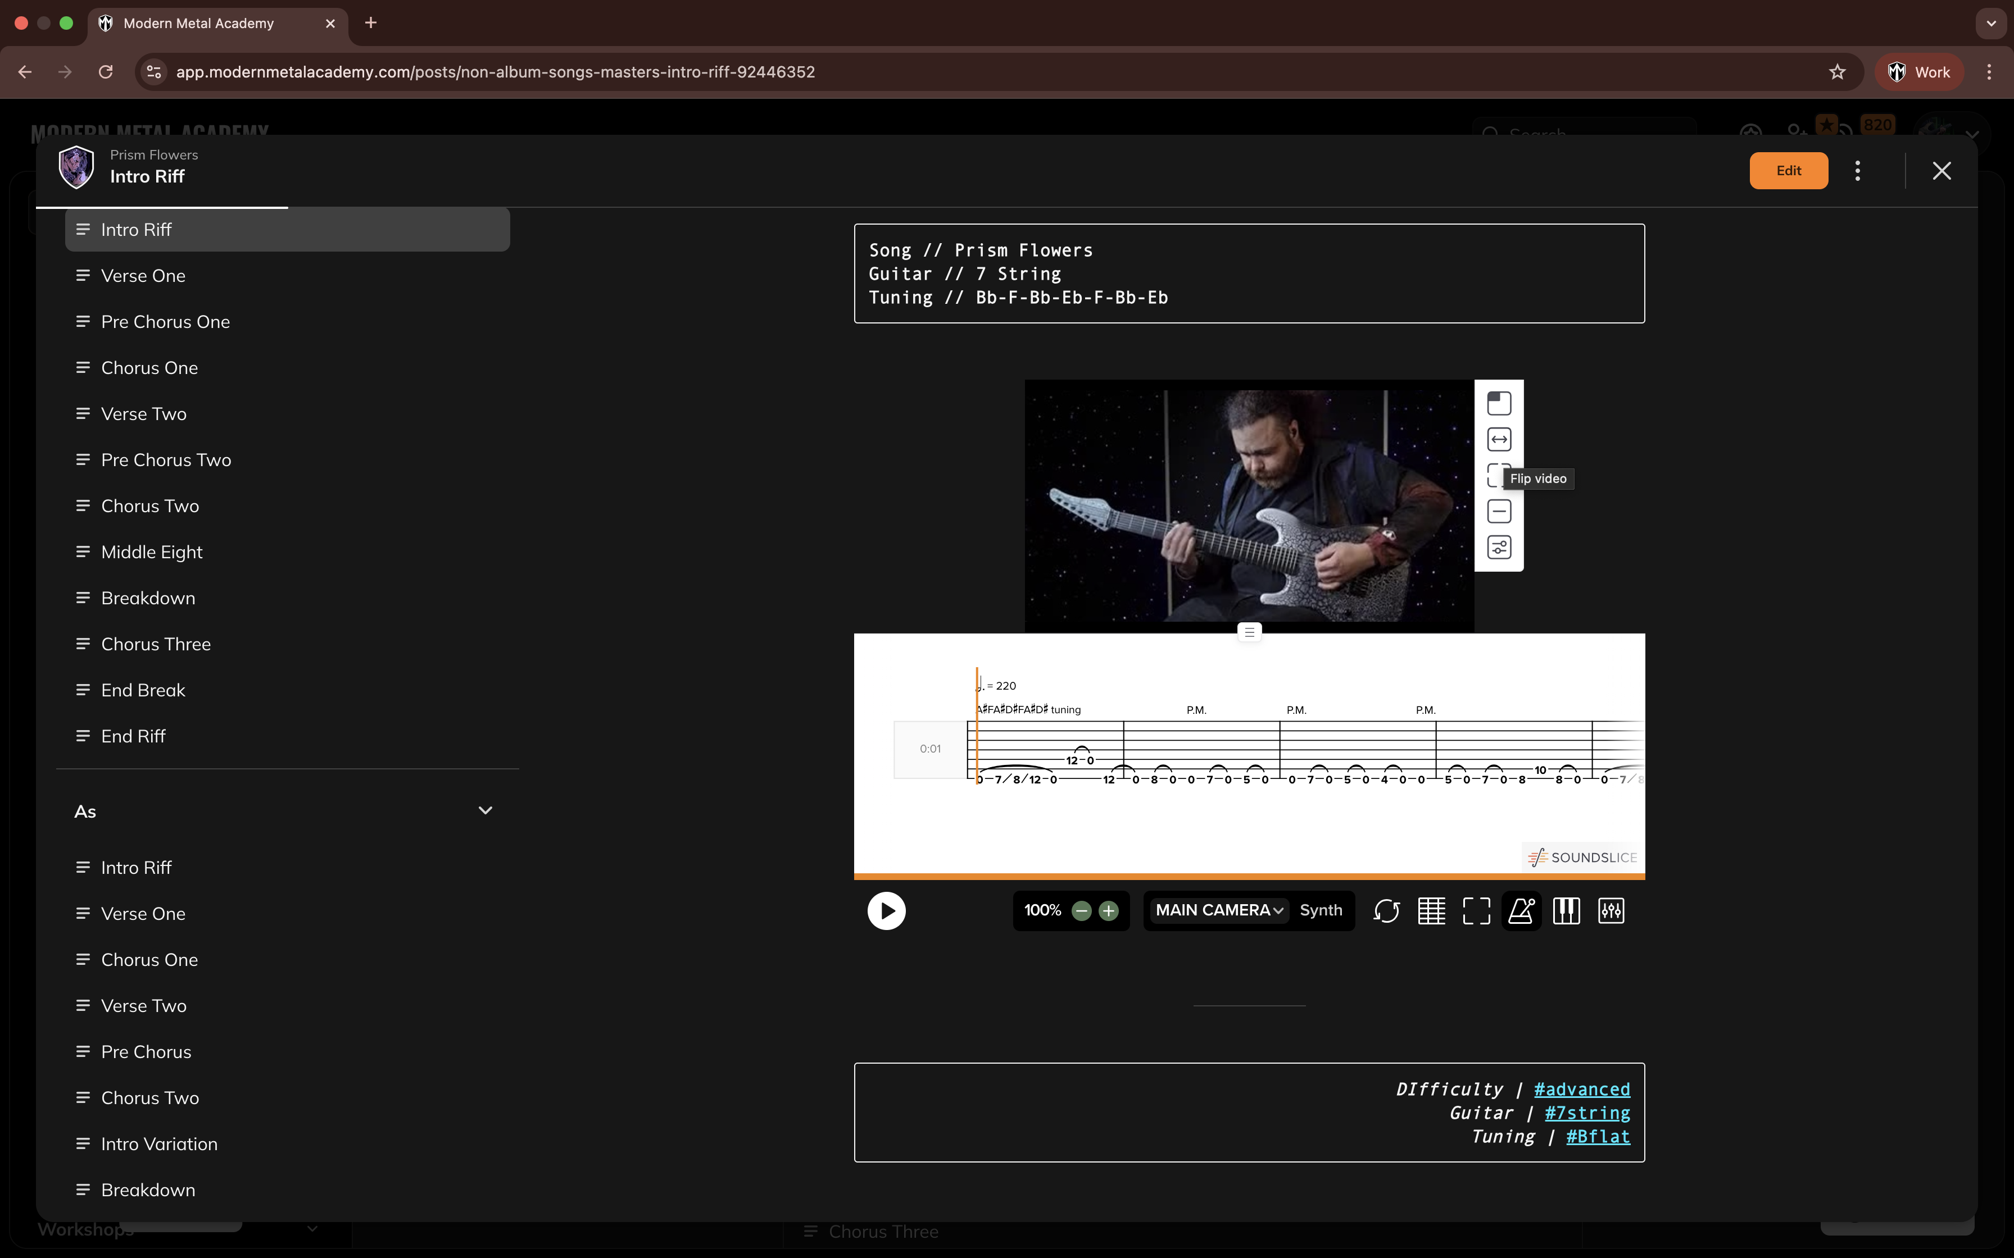Click the tablature grid view icon

[1431, 910]
